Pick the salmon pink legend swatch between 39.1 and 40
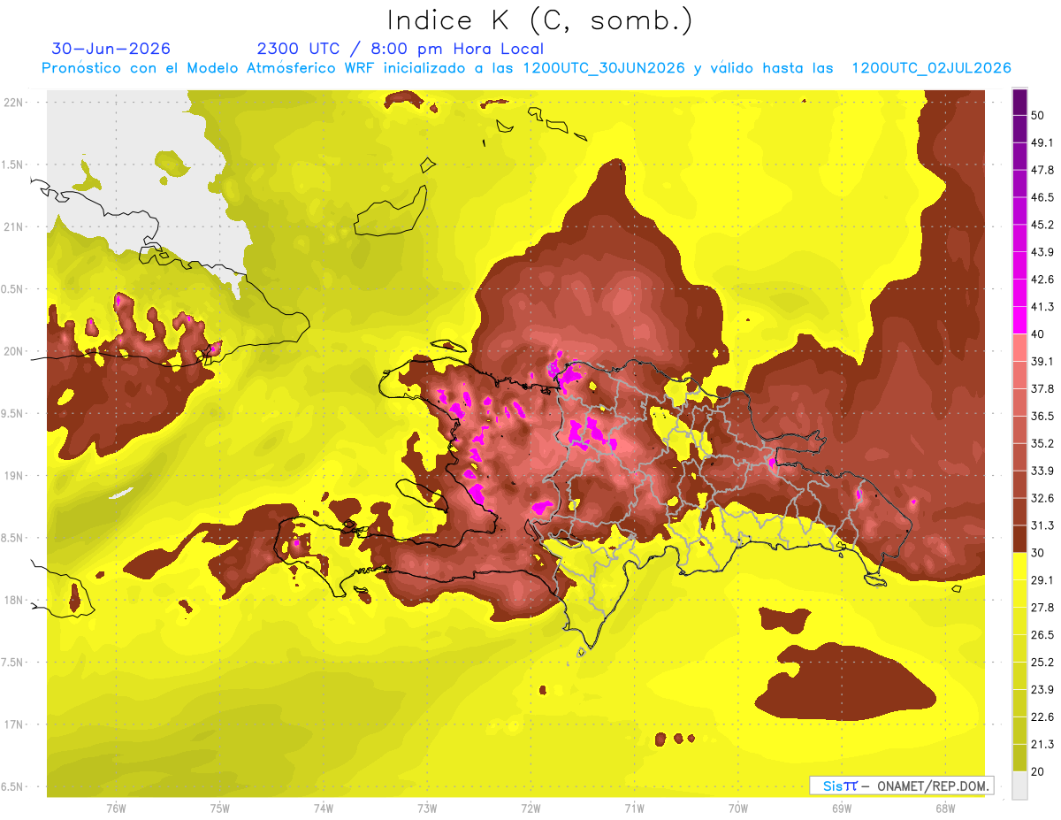Image resolution: width=1061 pixels, height=820 pixels. coord(1019,348)
